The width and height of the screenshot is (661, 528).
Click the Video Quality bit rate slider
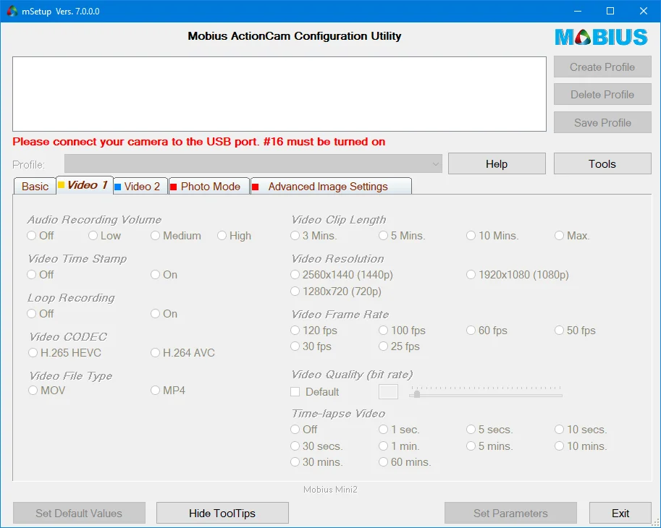(x=486, y=392)
